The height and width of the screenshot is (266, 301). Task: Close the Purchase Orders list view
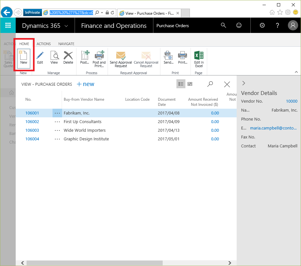click(227, 84)
